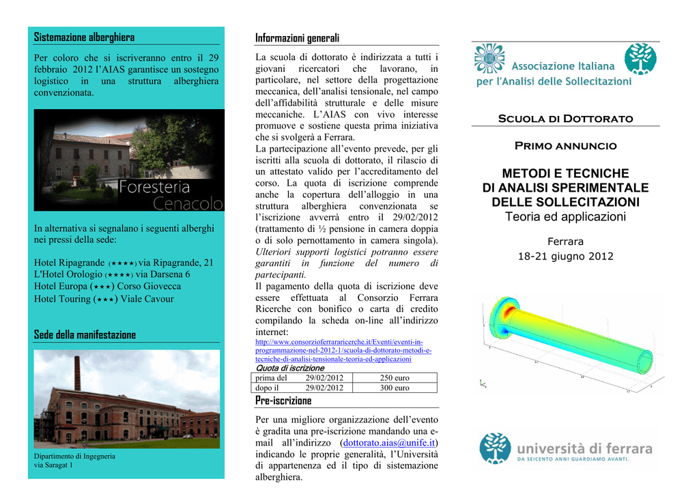
Task: Select the 'Informazioni generali' heading
Action: tap(298, 38)
